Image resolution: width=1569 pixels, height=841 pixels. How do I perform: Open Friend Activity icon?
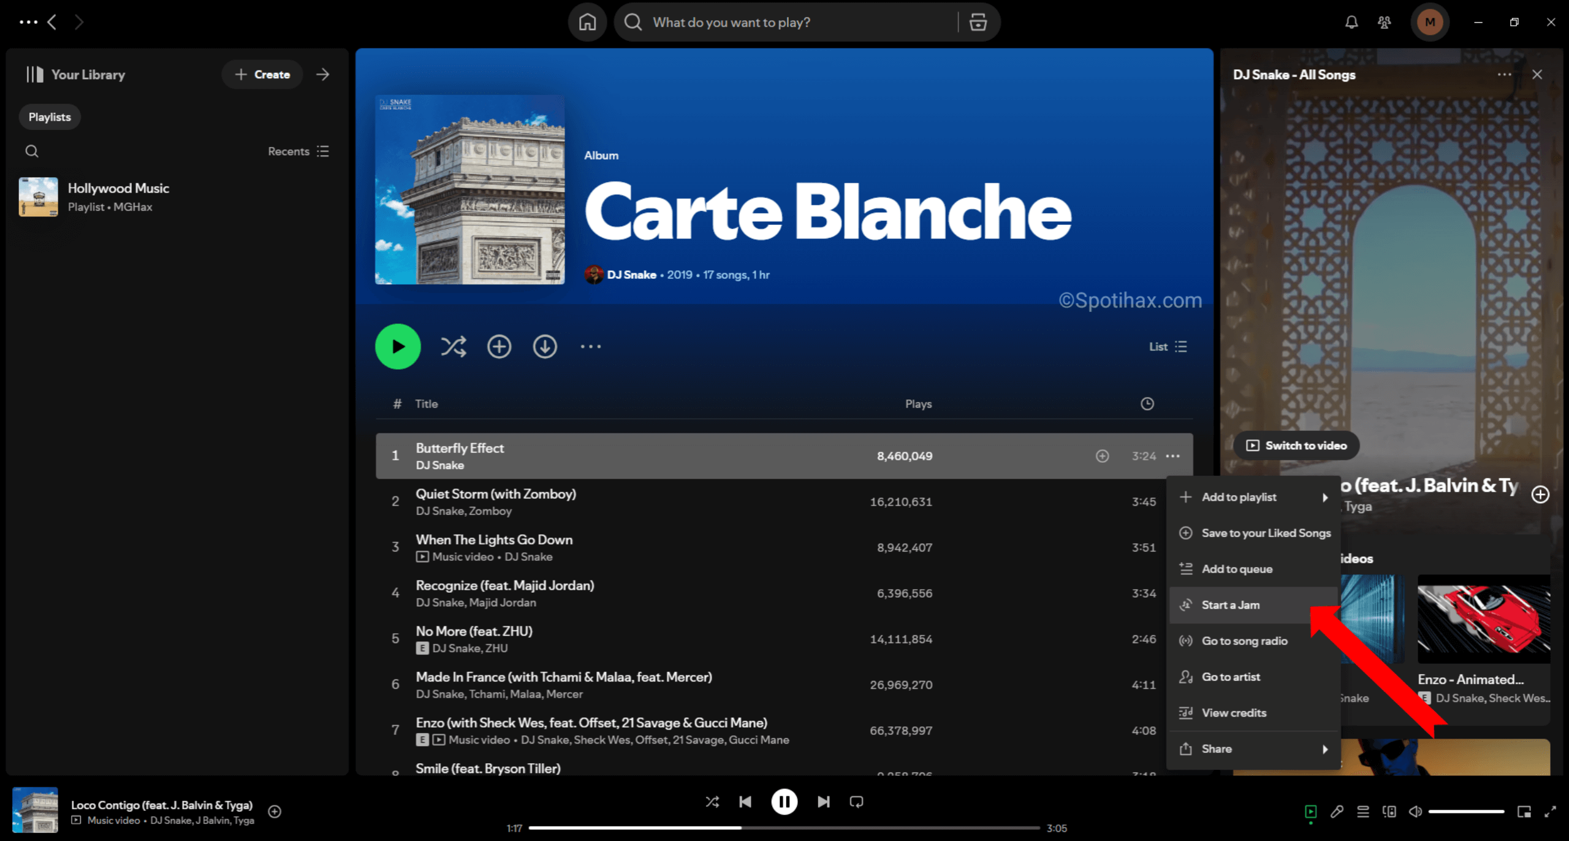point(1385,23)
